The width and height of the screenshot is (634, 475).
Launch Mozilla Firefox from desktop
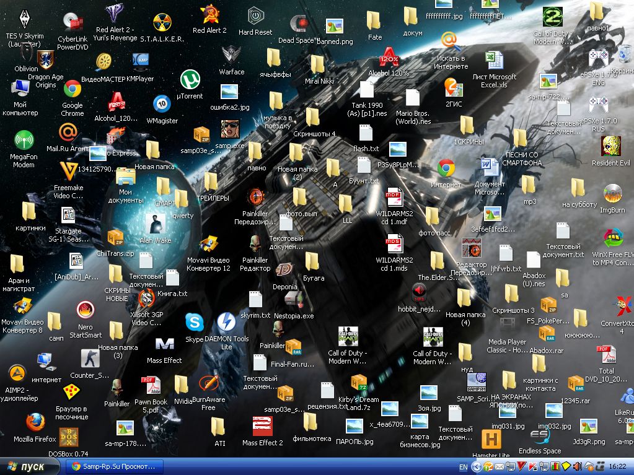(35, 422)
